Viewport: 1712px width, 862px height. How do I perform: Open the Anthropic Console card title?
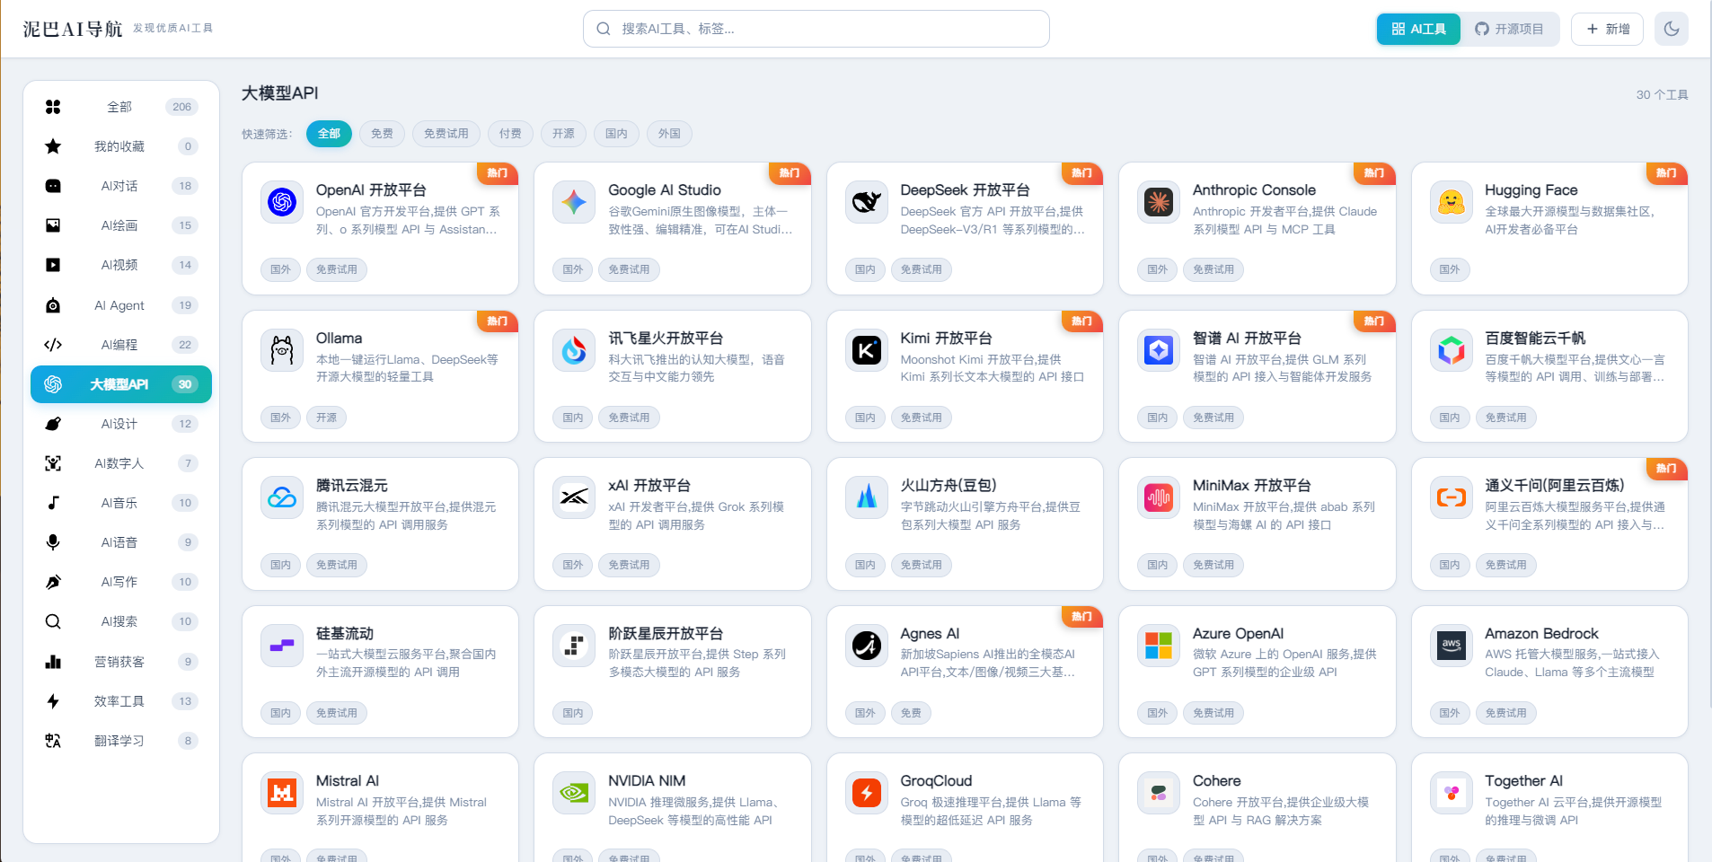click(1254, 190)
